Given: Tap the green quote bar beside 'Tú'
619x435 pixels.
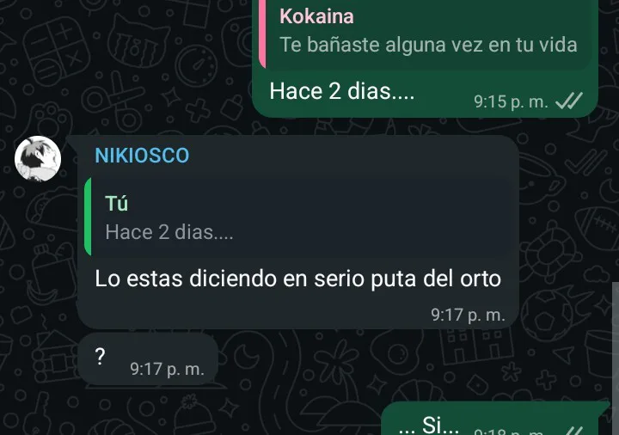Looking at the screenshot, I should coord(88,217).
